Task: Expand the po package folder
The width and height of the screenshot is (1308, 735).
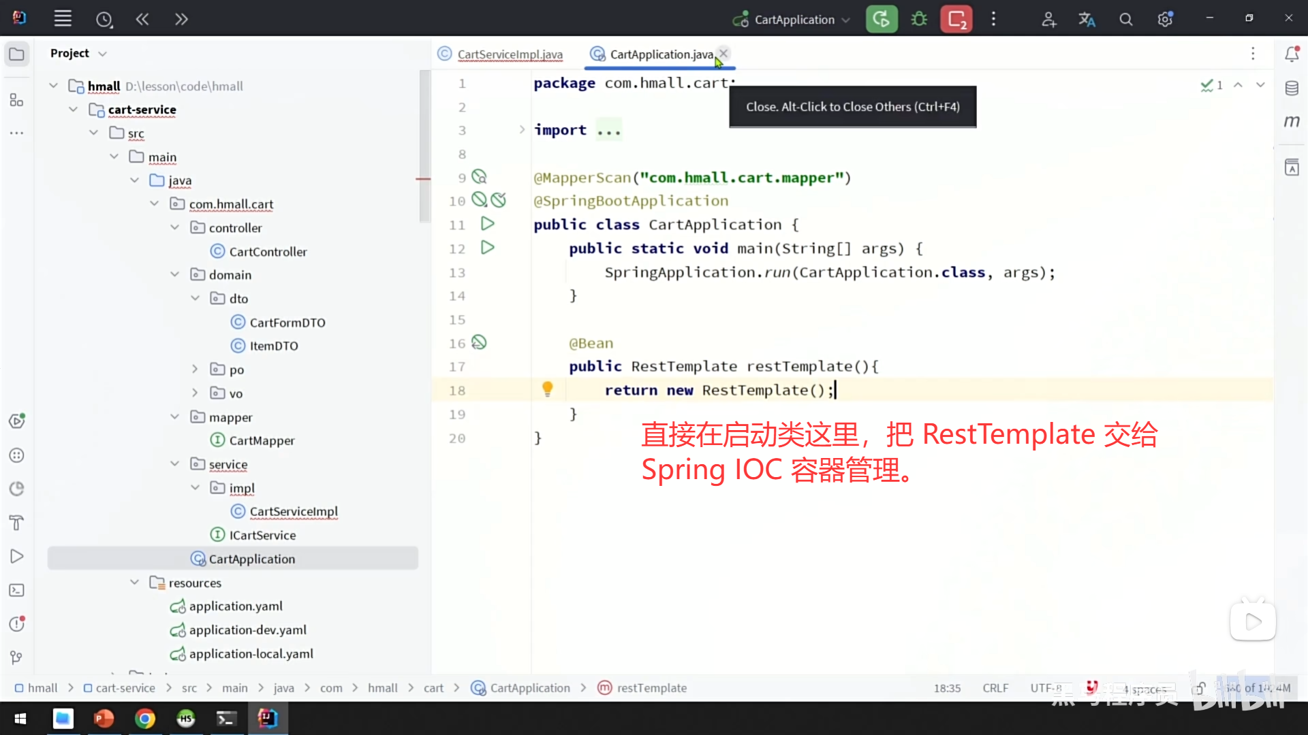Action: point(195,370)
